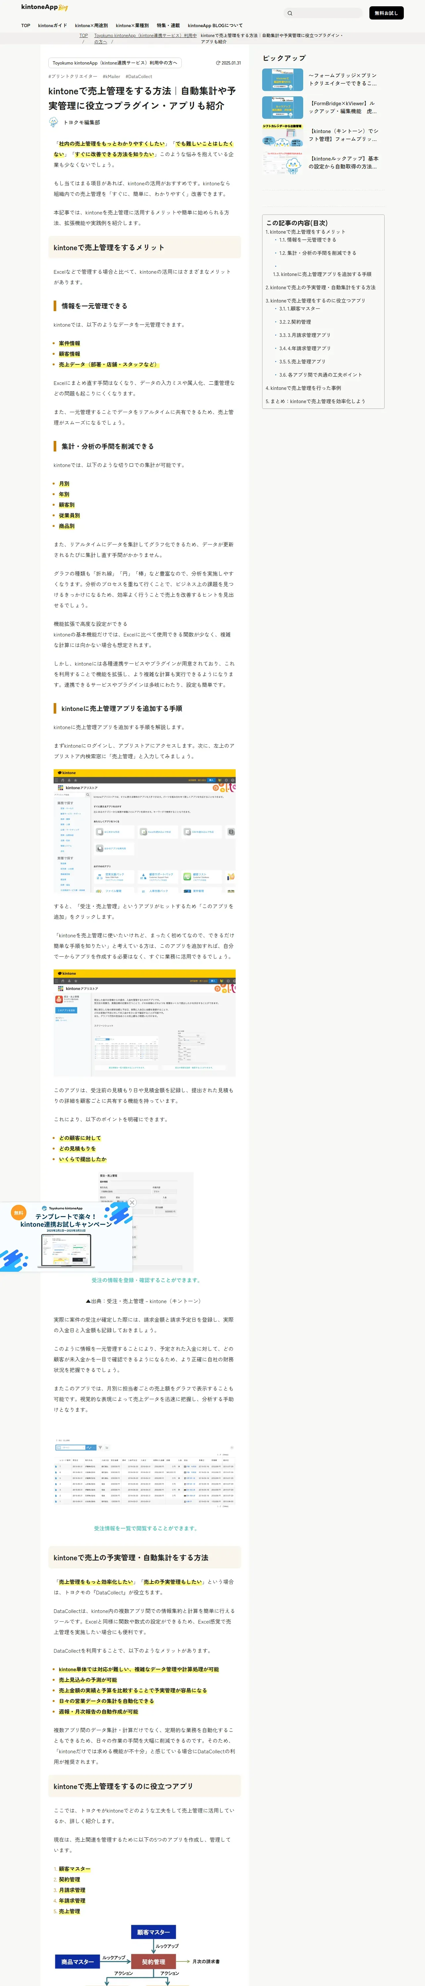Viewport: 425px width, 1986px height.
Task: Click heading kintoneで売上の予実管理・自動集計をする方法
Action: click(130, 1557)
